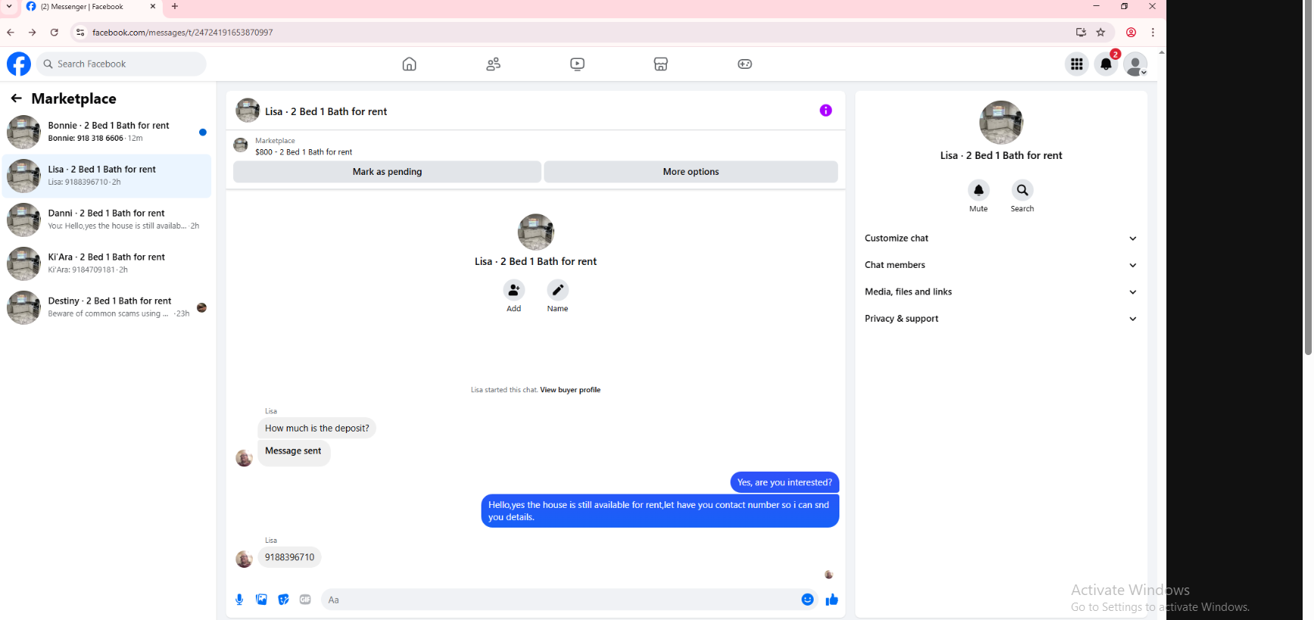Click Lisa's avatar beside the phone number
The width and height of the screenshot is (1314, 620).
pyautogui.click(x=244, y=559)
